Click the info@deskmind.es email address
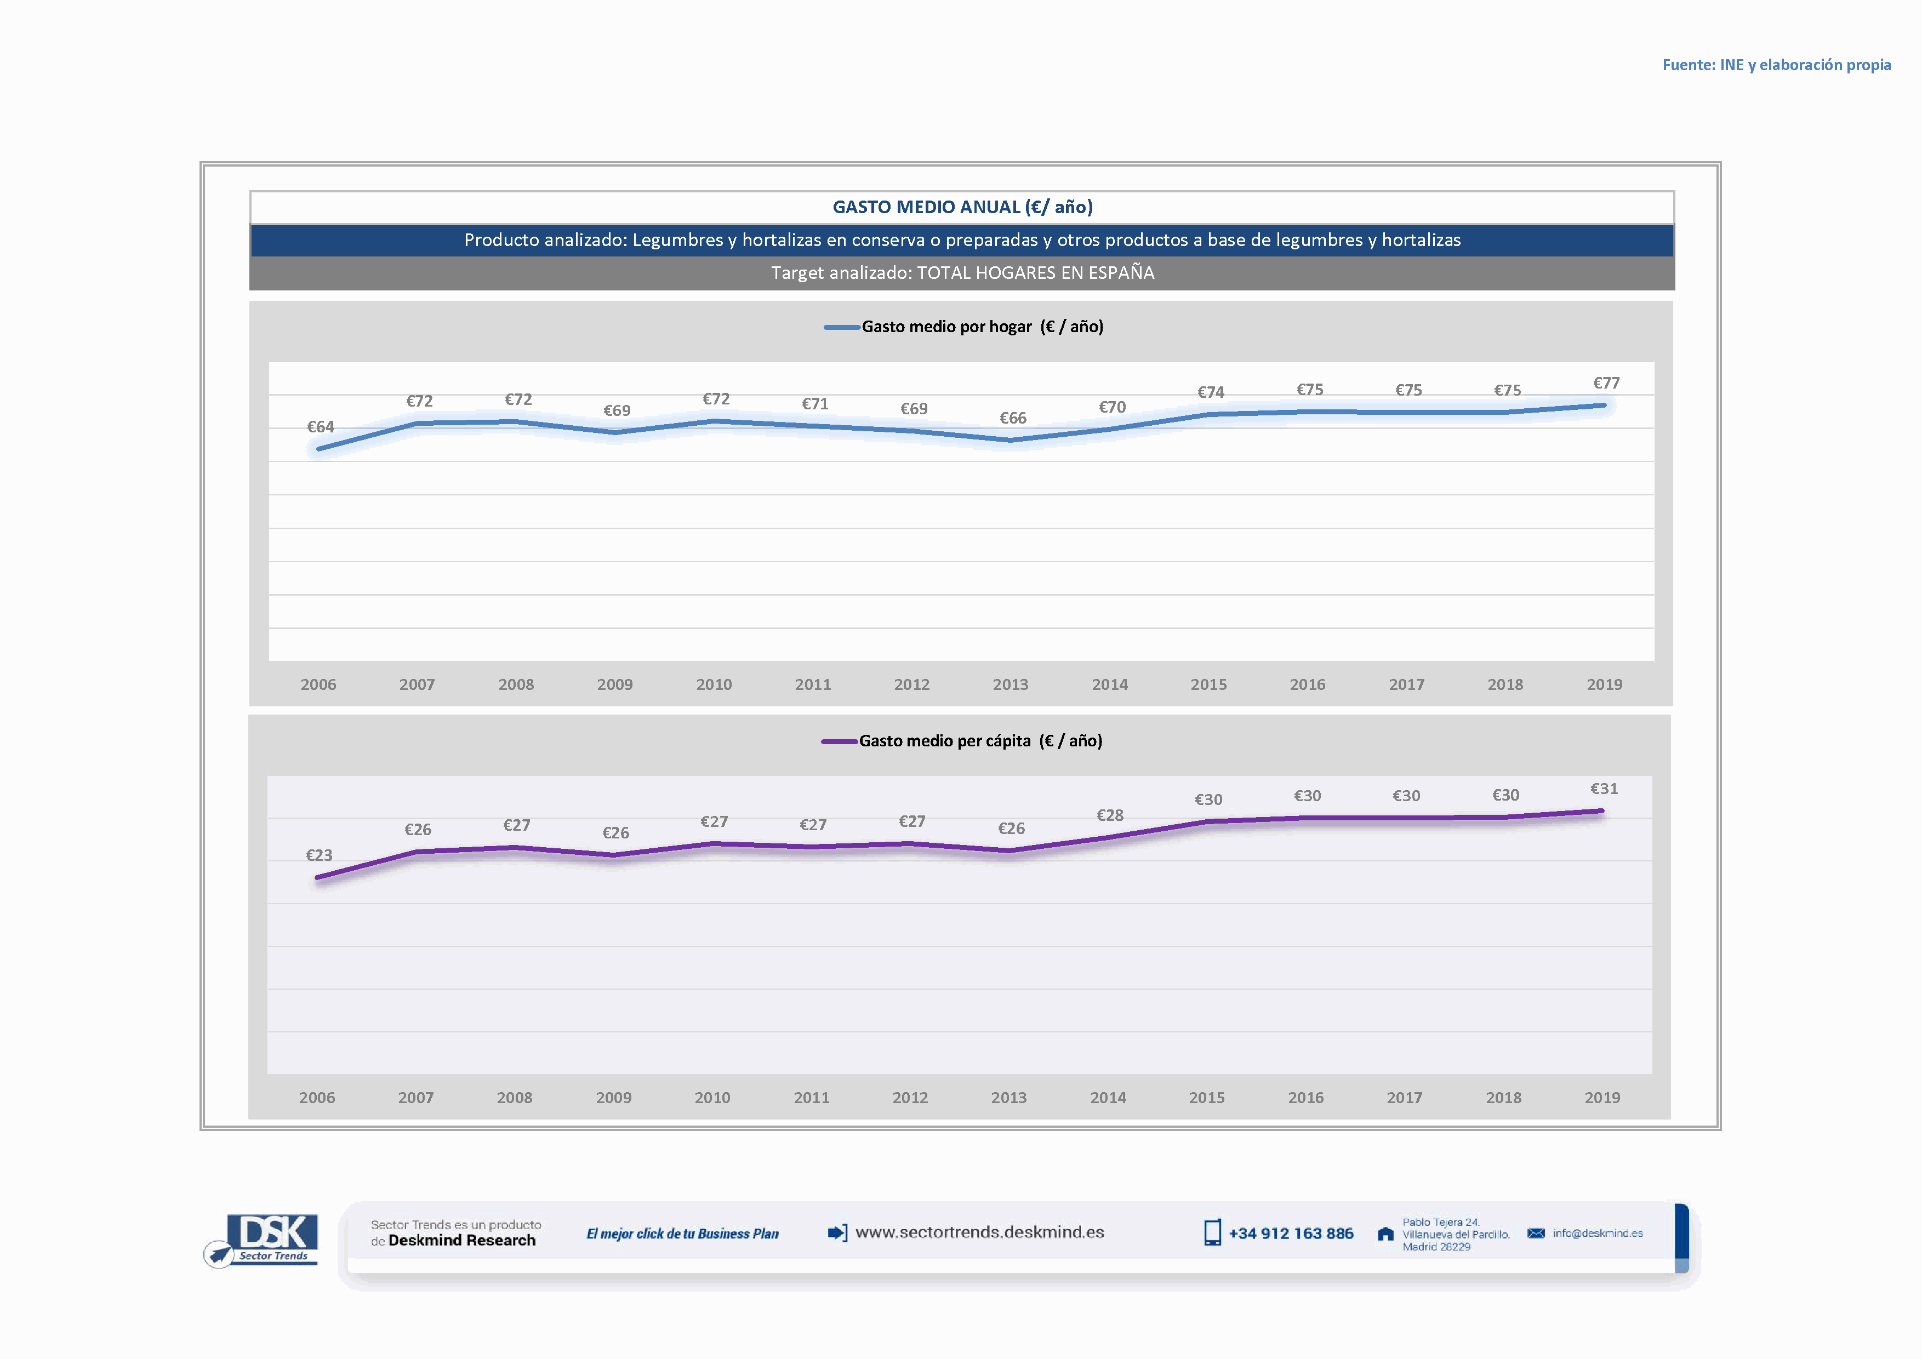This screenshot has height=1359, width=1922. [x=1597, y=1234]
